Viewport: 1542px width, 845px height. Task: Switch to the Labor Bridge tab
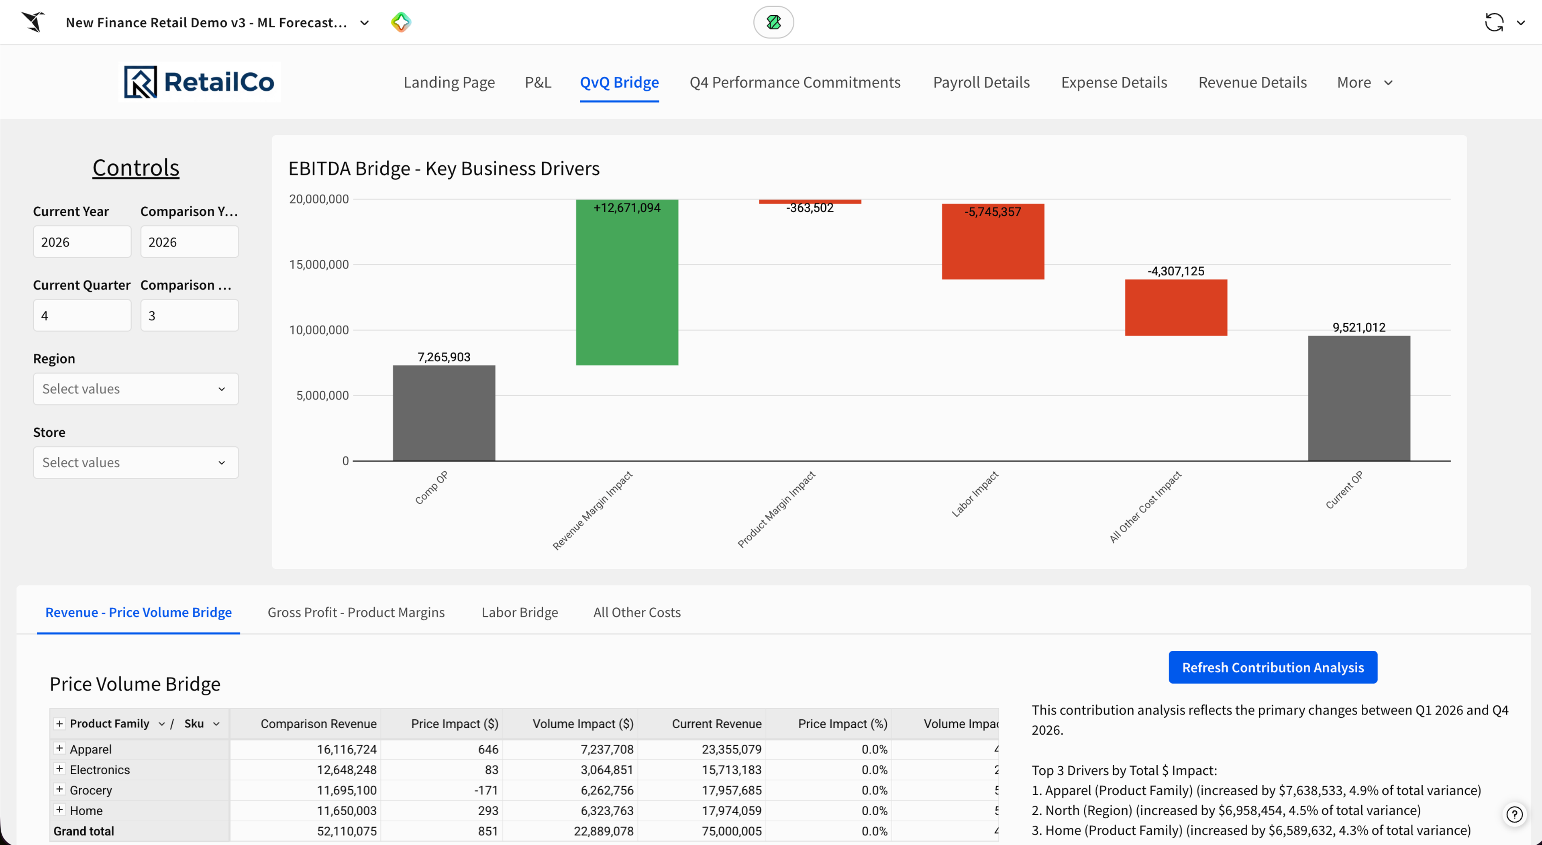pos(520,612)
